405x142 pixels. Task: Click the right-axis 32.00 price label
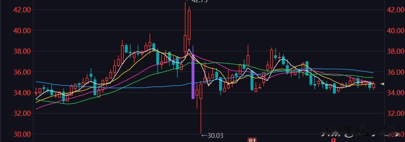point(395,113)
